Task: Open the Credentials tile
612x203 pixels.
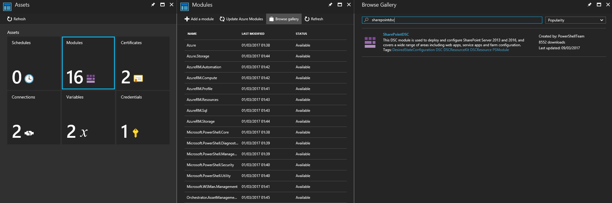Action: (143, 118)
